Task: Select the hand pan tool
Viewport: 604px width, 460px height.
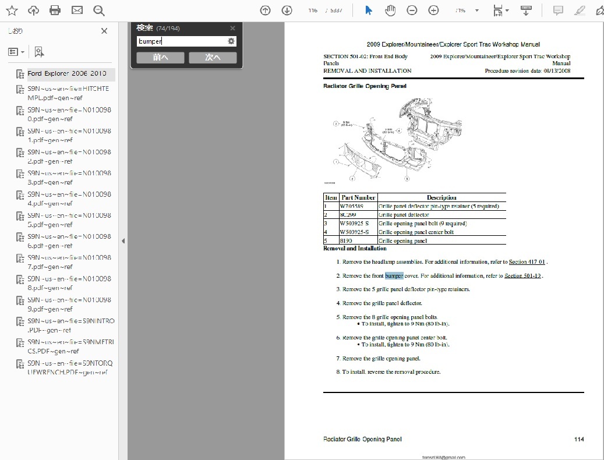Action: (x=390, y=10)
